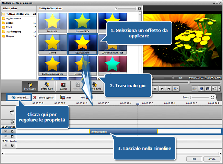
Task: Choose the Contrasto automatico effect thumbnail
Action: pos(52,66)
